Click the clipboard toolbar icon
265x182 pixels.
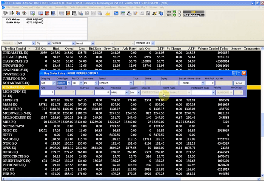tap(148, 13)
